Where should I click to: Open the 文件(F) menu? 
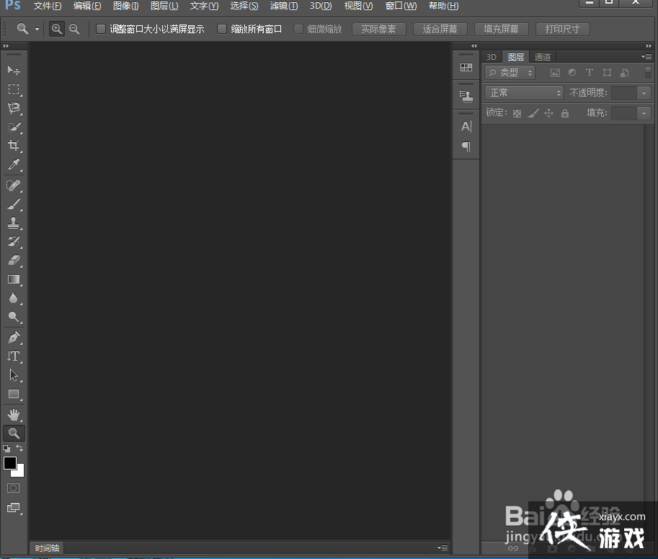(48, 6)
